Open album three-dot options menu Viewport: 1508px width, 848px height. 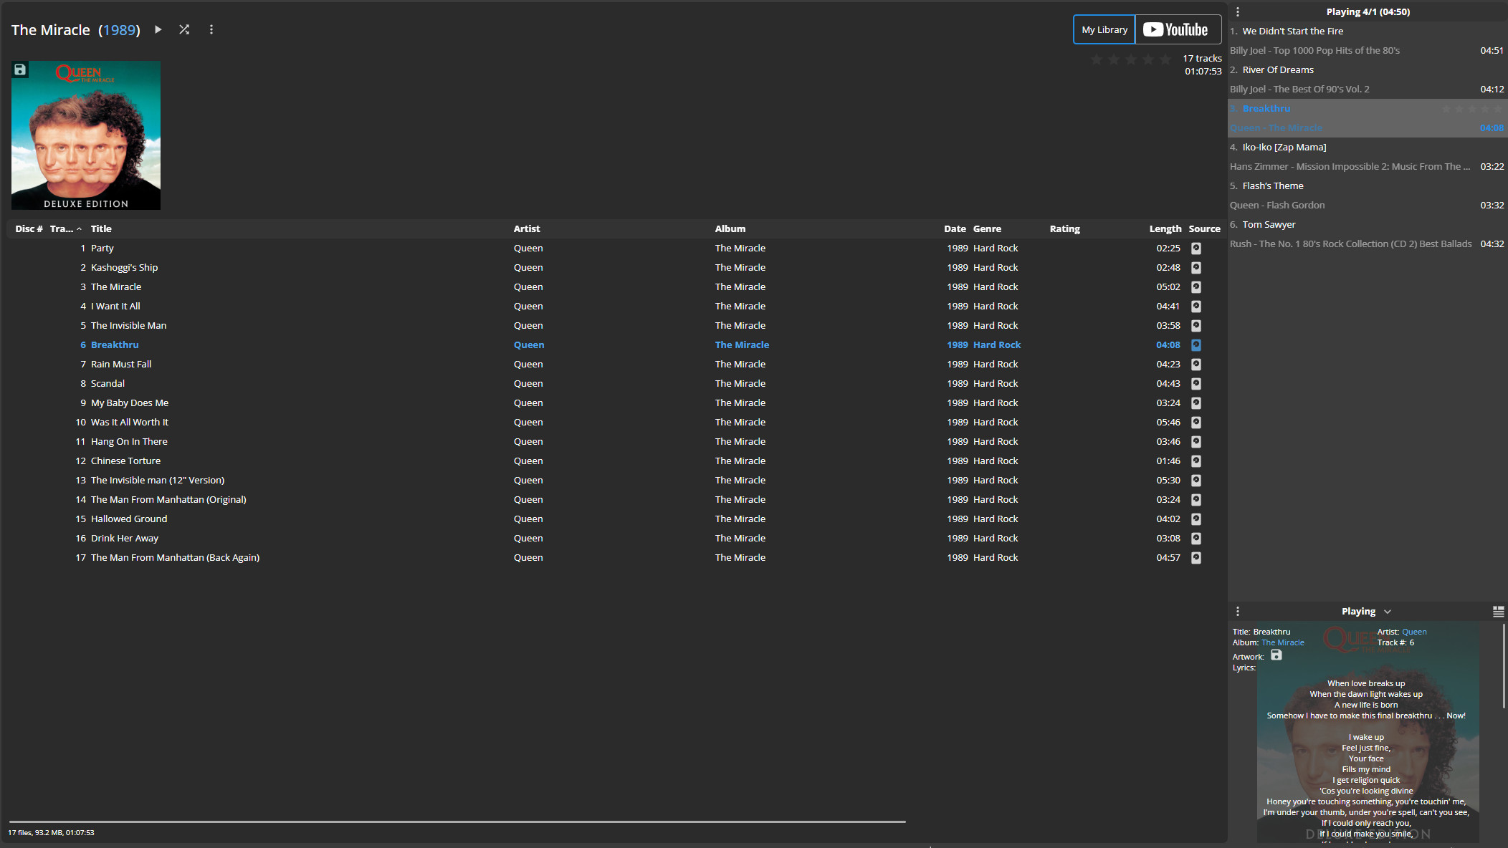point(211,29)
